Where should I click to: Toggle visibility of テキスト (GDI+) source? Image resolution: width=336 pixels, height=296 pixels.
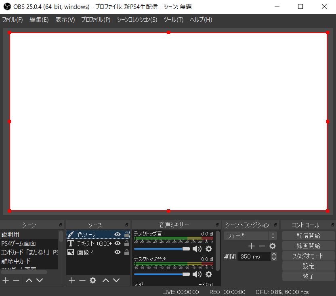click(118, 243)
